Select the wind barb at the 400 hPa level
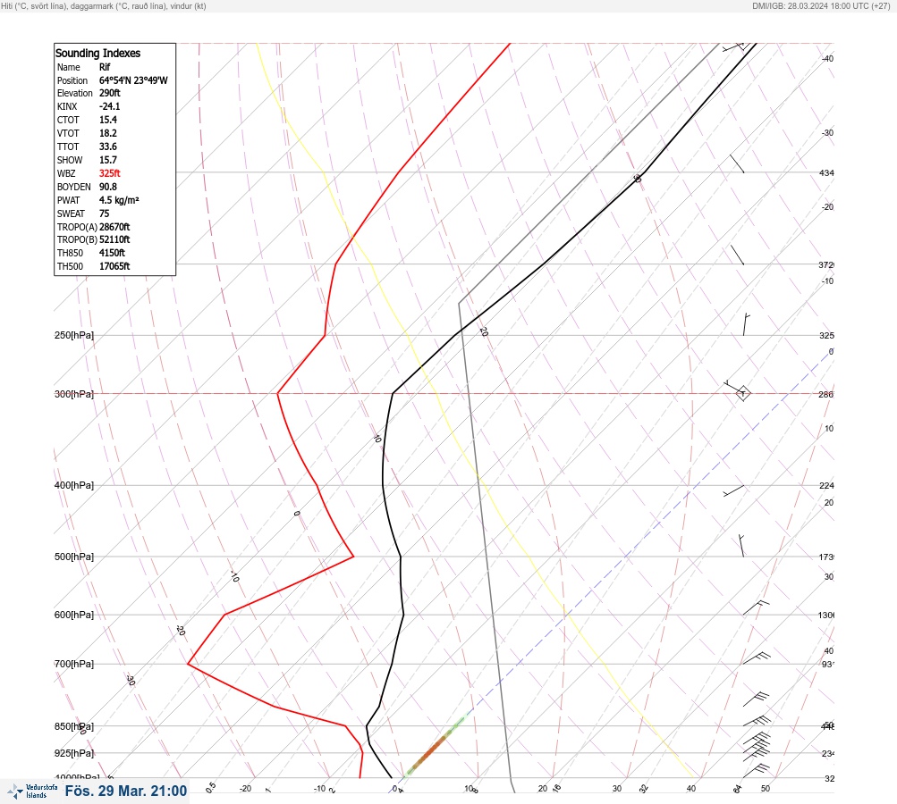This screenshot has width=897, height=804. pos(734,490)
